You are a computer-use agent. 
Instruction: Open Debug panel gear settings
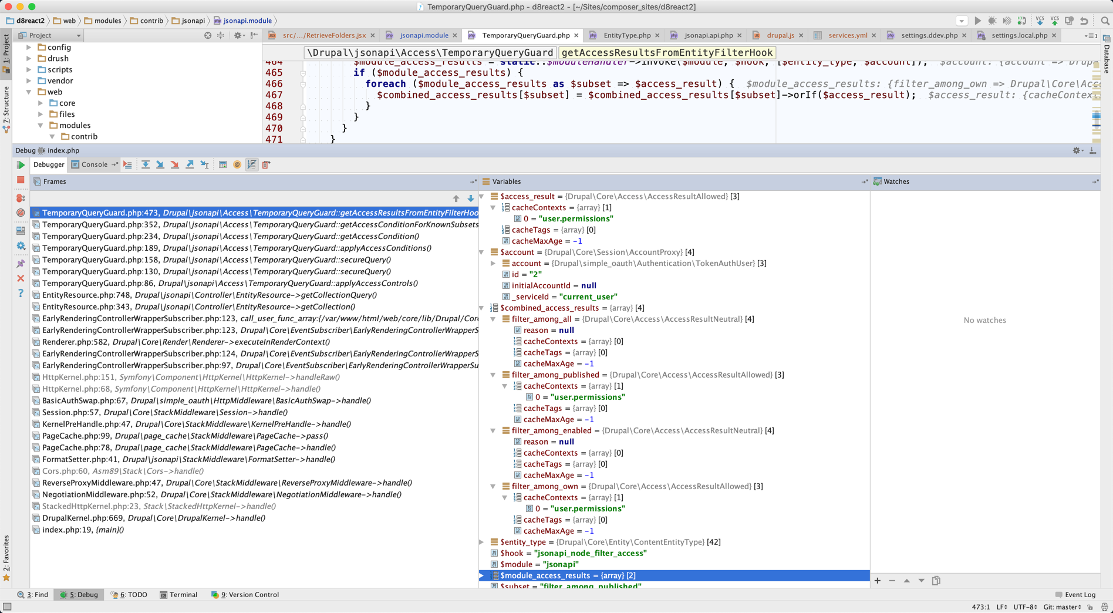[x=1077, y=151]
